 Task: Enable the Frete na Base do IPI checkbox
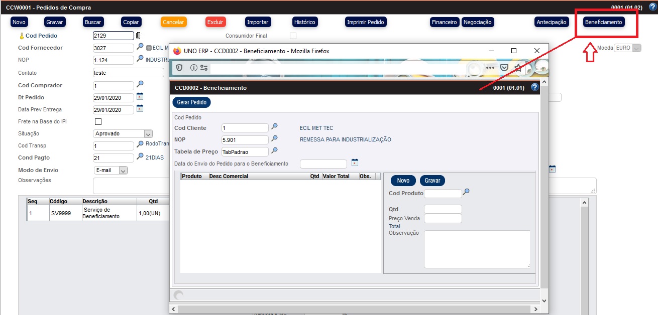pyautogui.click(x=98, y=122)
